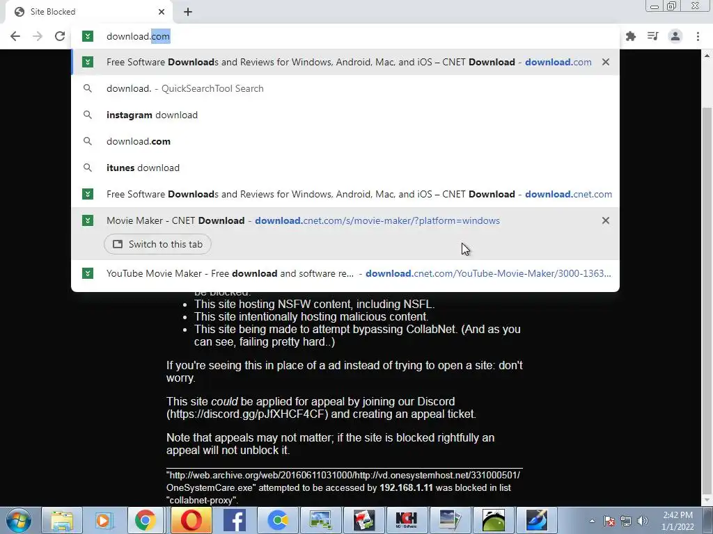
Task: Choose the download.cnet.com homepage suggestion
Action: point(345,194)
